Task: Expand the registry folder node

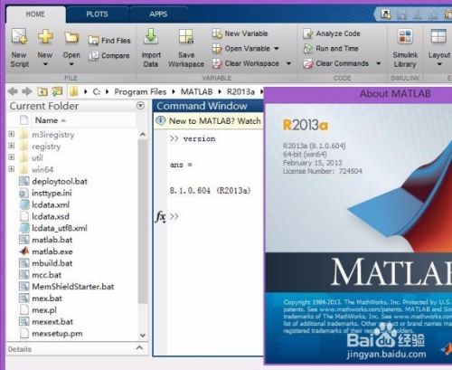Action: click(11, 146)
